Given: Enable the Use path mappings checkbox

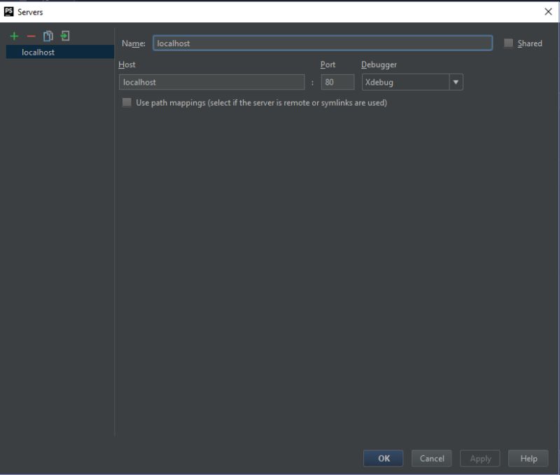Looking at the screenshot, I should pos(127,102).
